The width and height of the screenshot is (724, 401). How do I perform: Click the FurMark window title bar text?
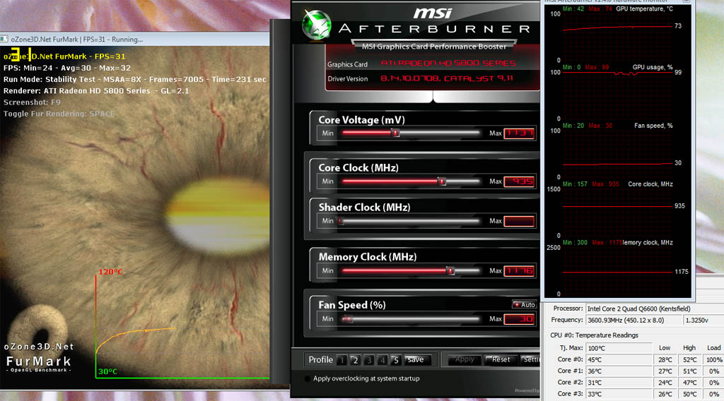click(x=76, y=40)
